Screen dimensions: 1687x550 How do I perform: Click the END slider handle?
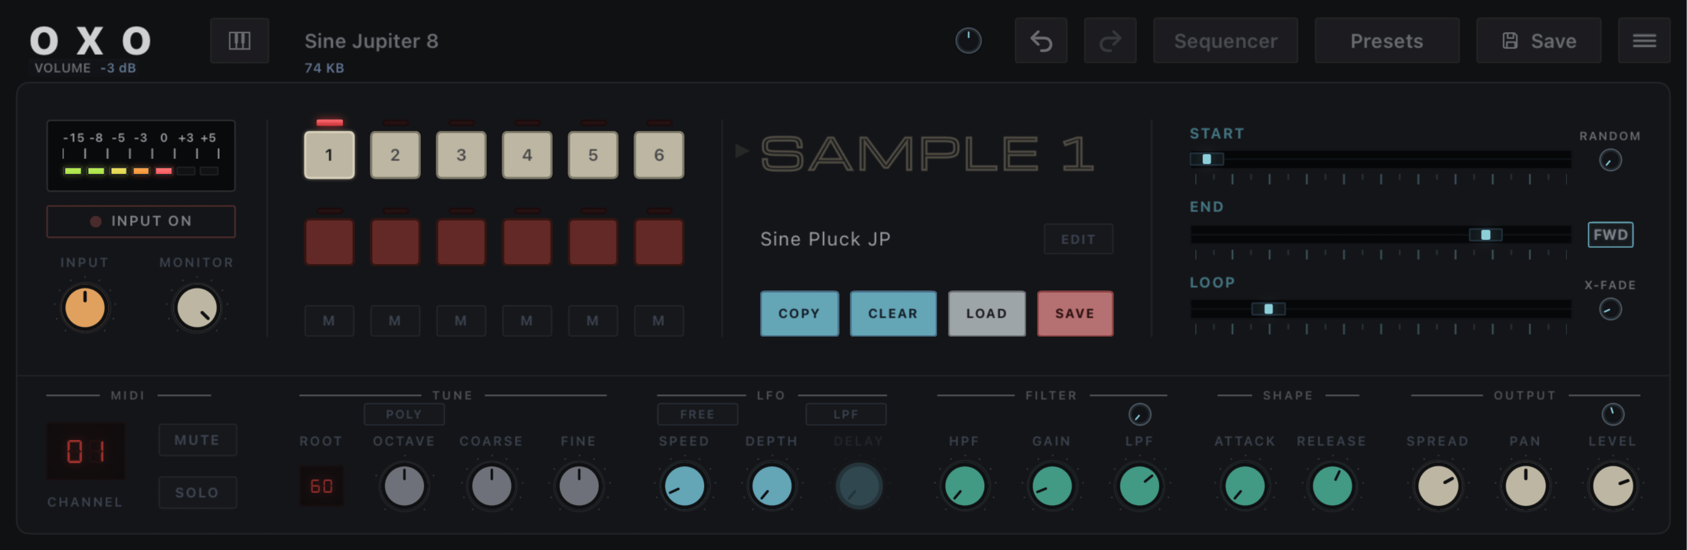[x=1485, y=235]
